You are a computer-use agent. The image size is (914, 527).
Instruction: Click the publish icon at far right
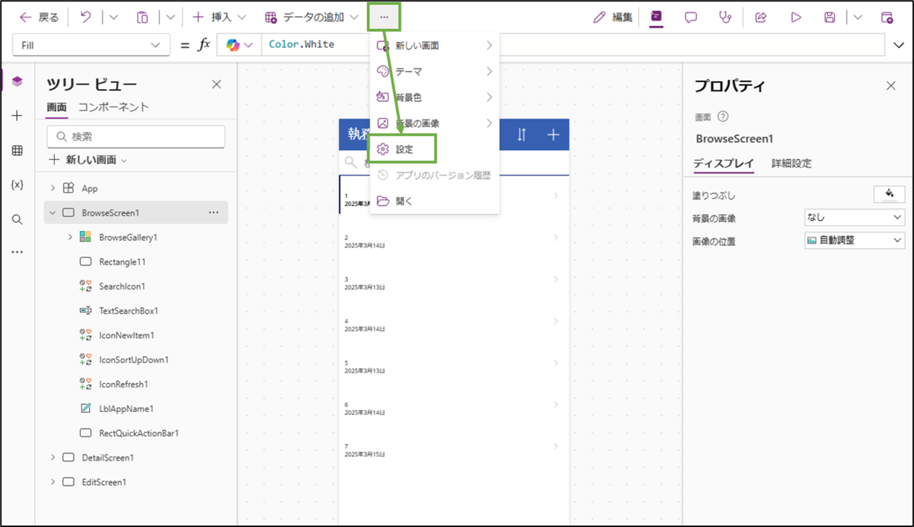[887, 17]
